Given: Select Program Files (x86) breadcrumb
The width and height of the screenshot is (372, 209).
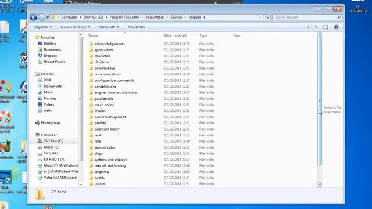Looking at the screenshot, I should coord(124,17).
